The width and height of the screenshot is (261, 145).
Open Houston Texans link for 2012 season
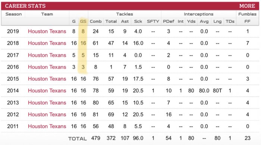47,115
